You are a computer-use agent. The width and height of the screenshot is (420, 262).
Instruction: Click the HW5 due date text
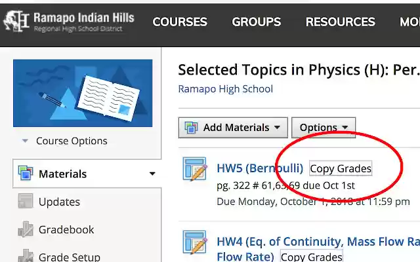coord(313,202)
